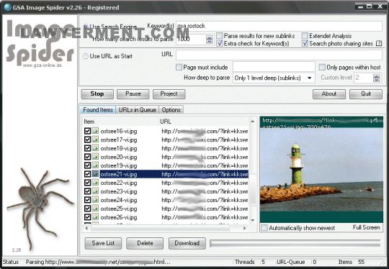Switch to the Found Items tab

click(98, 110)
